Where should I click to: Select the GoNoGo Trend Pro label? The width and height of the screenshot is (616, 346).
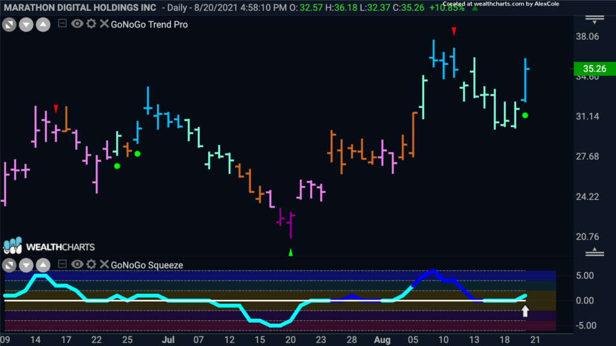149,24
